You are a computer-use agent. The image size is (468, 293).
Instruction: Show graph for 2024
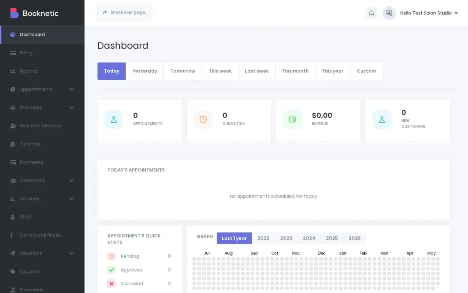point(309,238)
